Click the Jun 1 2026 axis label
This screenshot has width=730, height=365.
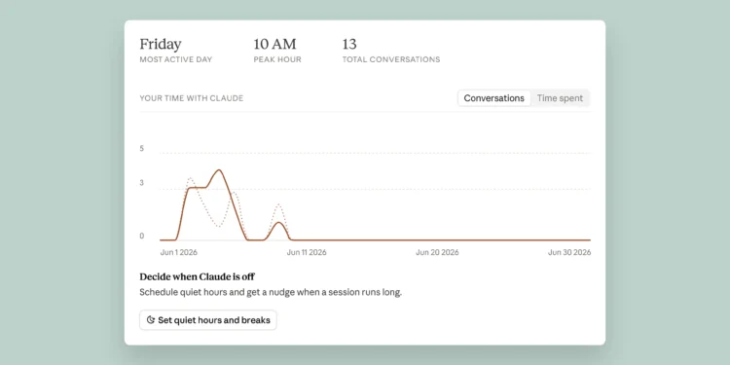coord(179,252)
